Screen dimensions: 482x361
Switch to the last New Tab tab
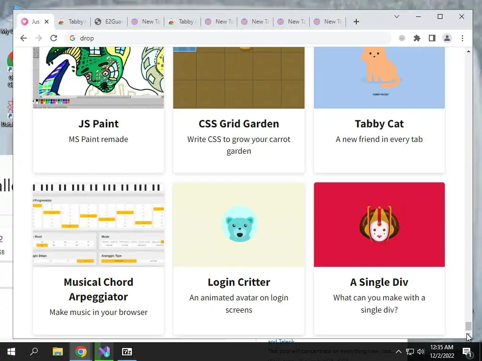[x=328, y=22]
